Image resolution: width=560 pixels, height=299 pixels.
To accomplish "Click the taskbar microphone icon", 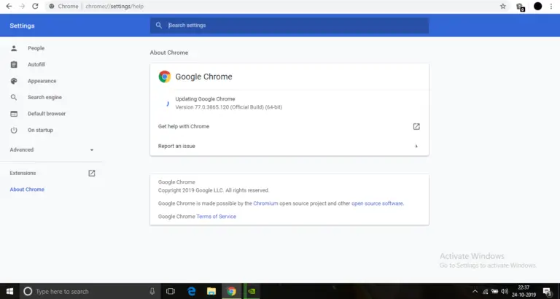I will pyautogui.click(x=152, y=292).
